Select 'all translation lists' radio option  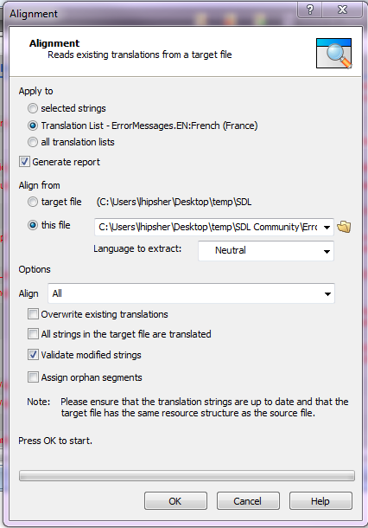33,142
